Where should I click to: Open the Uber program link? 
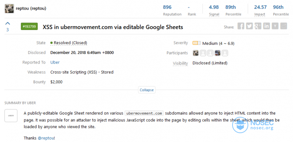tap(55, 62)
